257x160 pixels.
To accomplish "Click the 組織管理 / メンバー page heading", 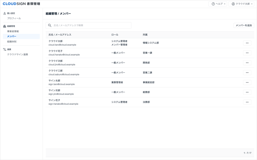I will pos(58,13).
